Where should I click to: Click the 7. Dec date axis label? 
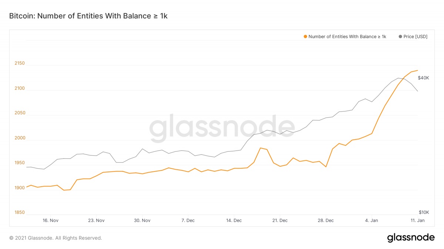point(188,220)
